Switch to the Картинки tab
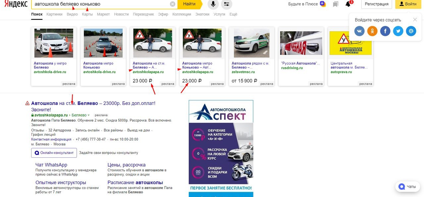This screenshot has width=424, height=197. click(x=54, y=14)
